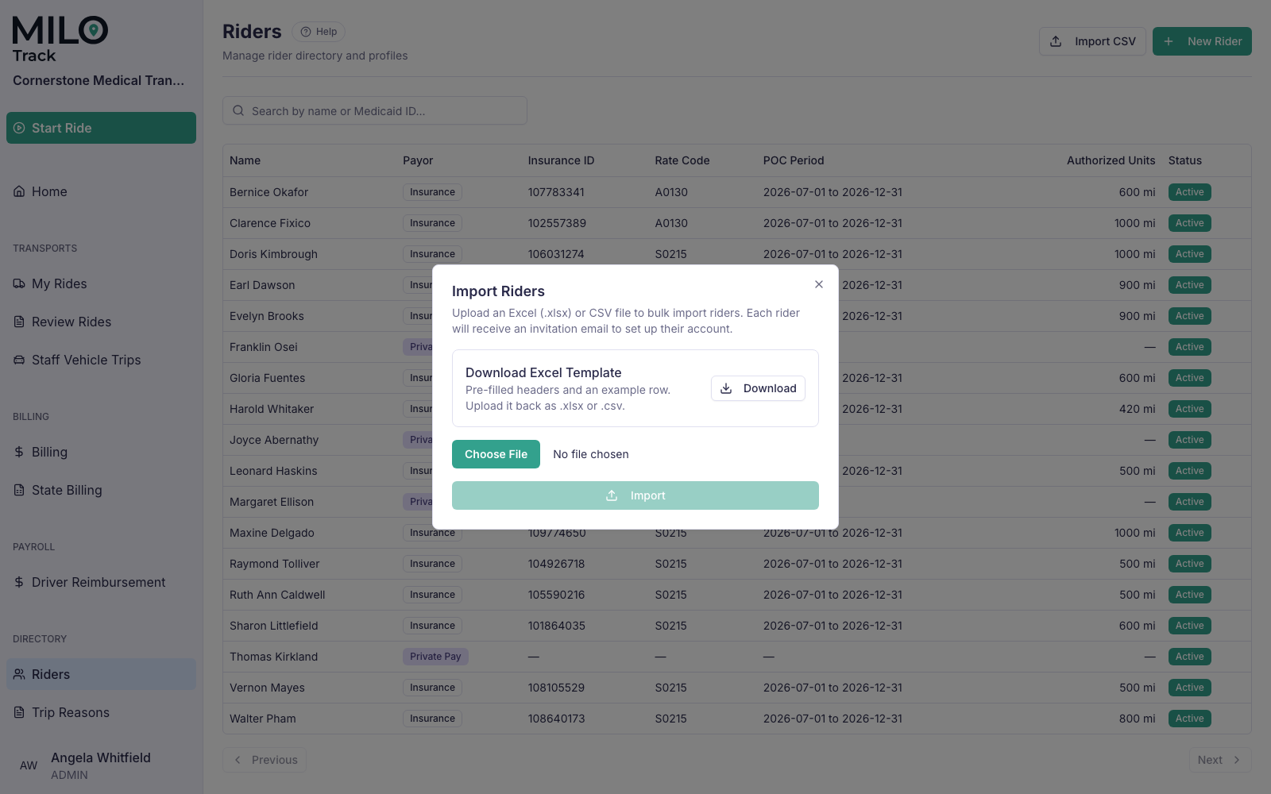This screenshot has height=794, width=1271.
Task: Click the Staff Vehicle Trips car icon
Action: tap(19, 360)
